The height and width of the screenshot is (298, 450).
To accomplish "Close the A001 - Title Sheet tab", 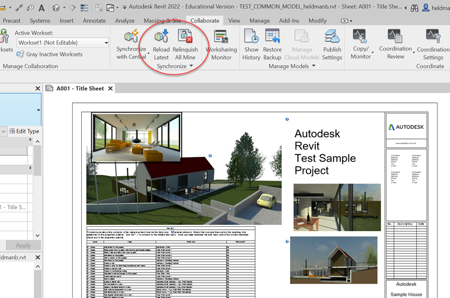I will click(x=110, y=88).
